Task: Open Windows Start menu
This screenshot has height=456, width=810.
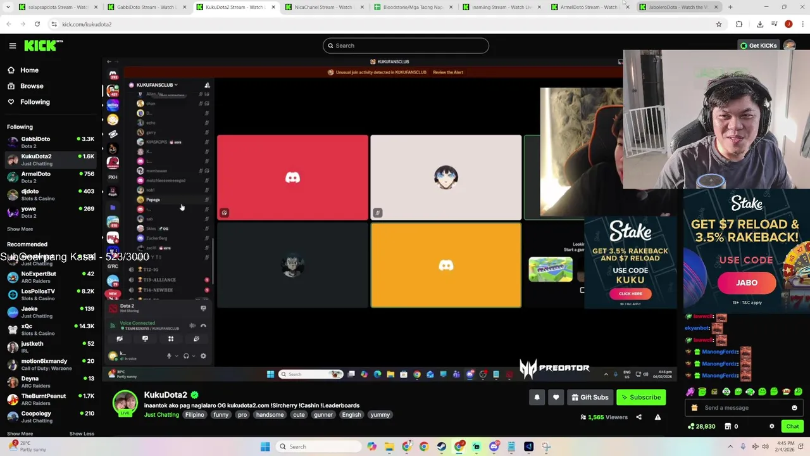Action: coord(265,446)
